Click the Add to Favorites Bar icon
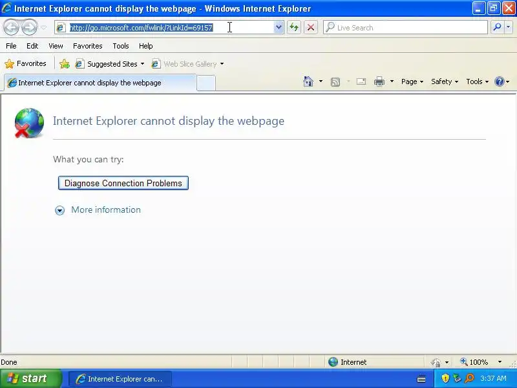Screen dimensions: 517x388 point(65,63)
